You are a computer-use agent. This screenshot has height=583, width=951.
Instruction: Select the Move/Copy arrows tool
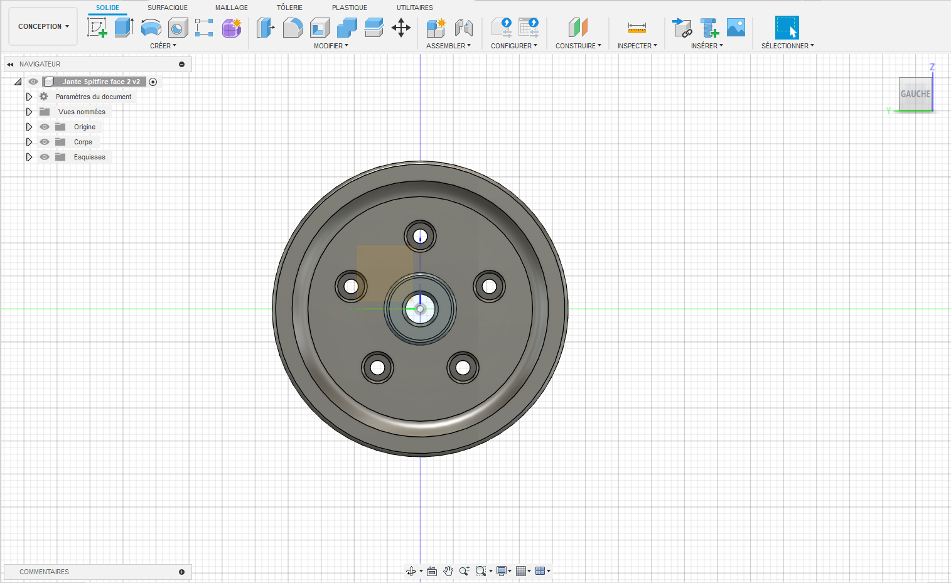[x=401, y=28]
